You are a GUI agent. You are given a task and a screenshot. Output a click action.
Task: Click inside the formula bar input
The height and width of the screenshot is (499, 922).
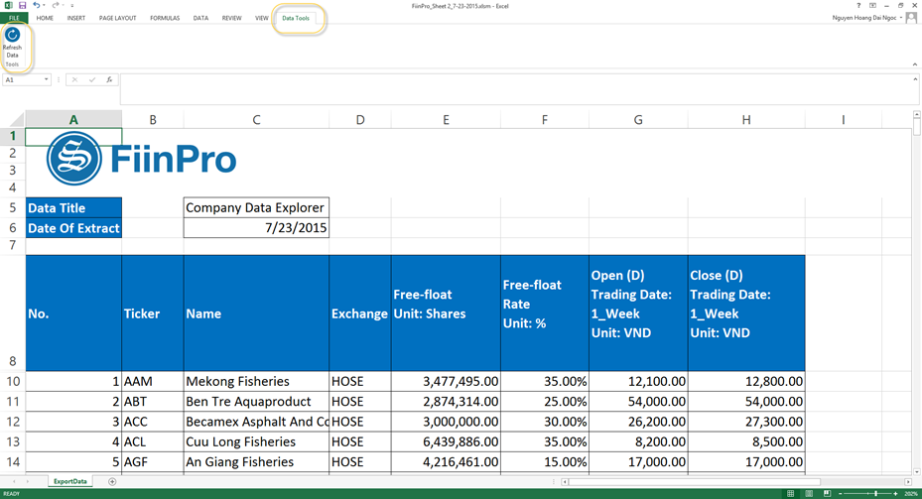(x=516, y=89)
